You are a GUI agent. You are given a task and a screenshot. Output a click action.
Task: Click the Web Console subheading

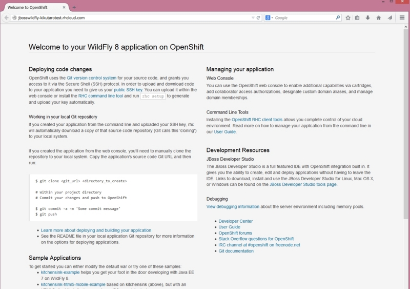(x=220, y=78)
